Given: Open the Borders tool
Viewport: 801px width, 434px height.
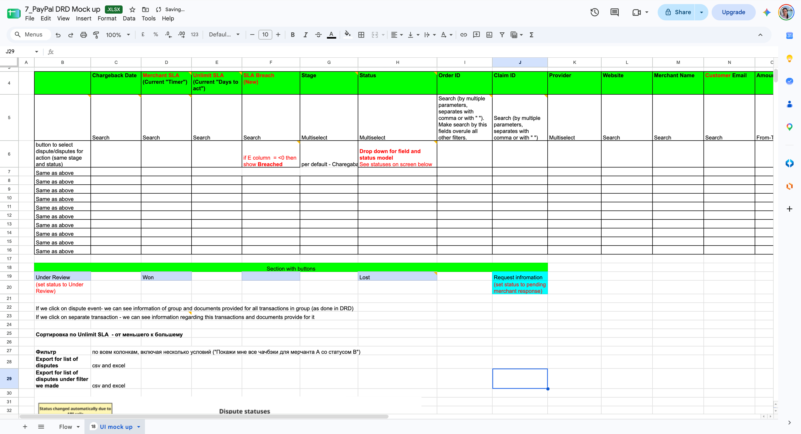Looking at the screenshot, I should (361, 35).
